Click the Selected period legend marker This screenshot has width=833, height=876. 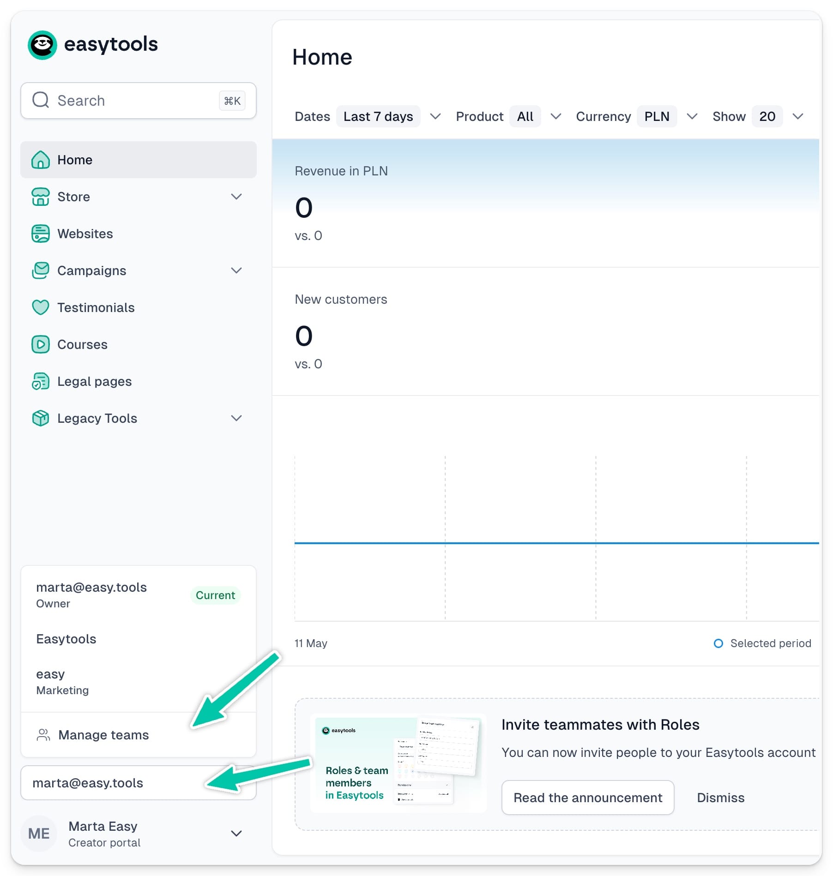click(x=718, y=643)
